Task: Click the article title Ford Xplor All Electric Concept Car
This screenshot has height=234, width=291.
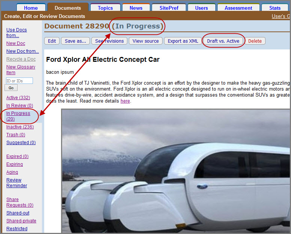Action: (x=103, y=60)
